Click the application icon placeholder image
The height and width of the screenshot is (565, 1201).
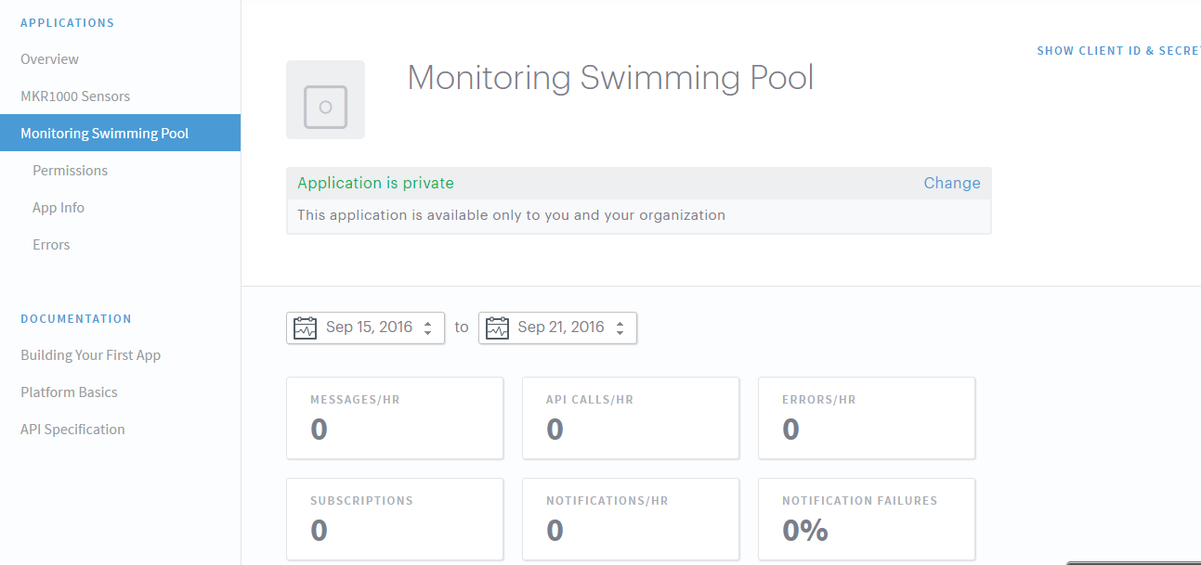click(x=325, y=99)
